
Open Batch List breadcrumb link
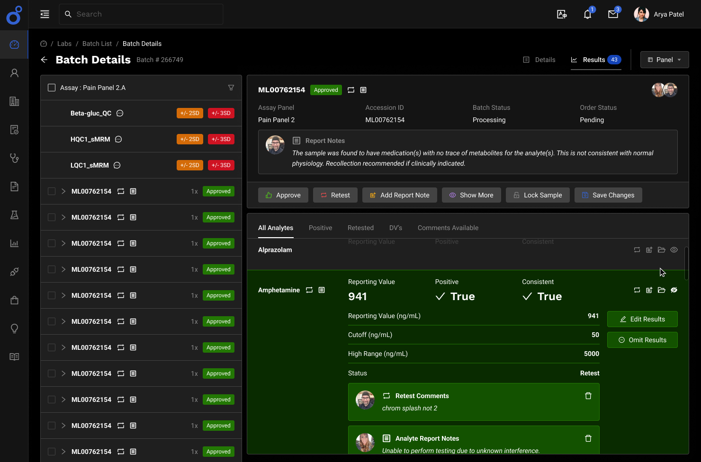[x=97, y=44]
